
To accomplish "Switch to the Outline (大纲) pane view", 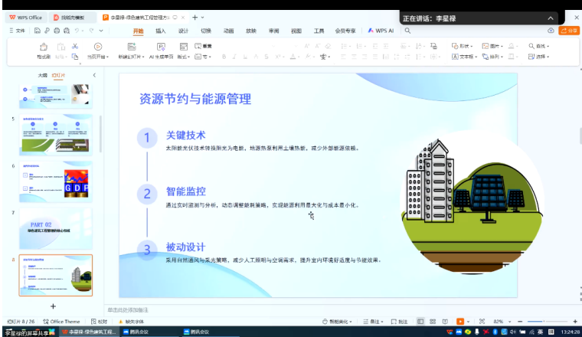I will 42,75.
